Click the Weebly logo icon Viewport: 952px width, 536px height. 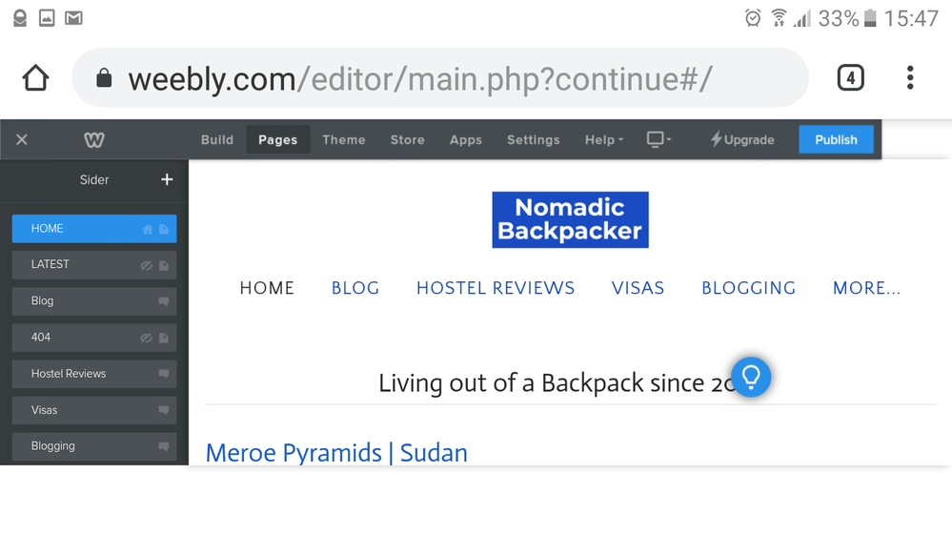(x=93, y=140)
